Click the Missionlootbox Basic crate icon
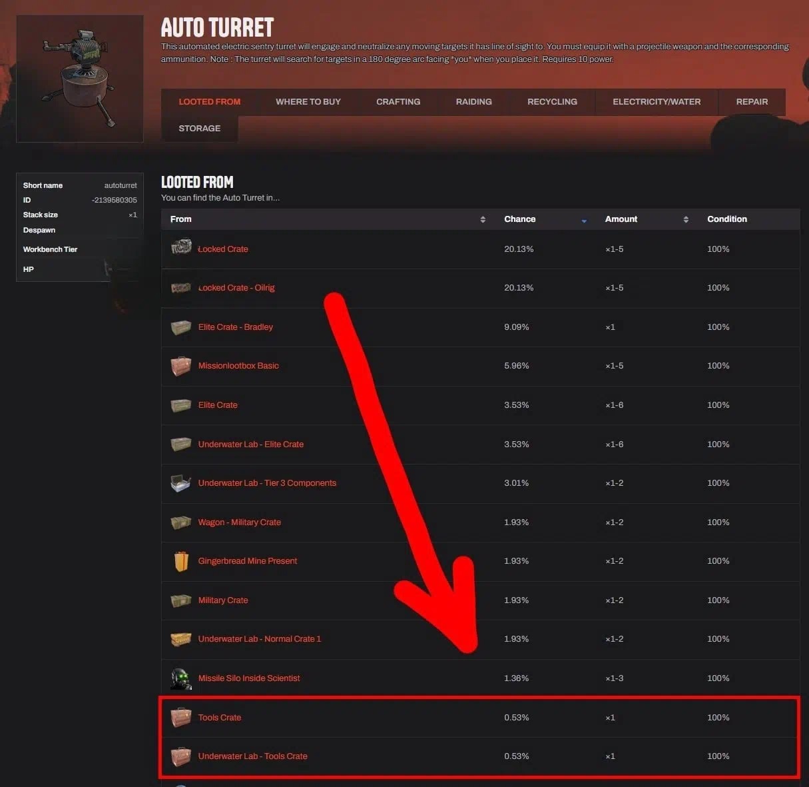This screenshot has width=809, height=787. point(181,366)
